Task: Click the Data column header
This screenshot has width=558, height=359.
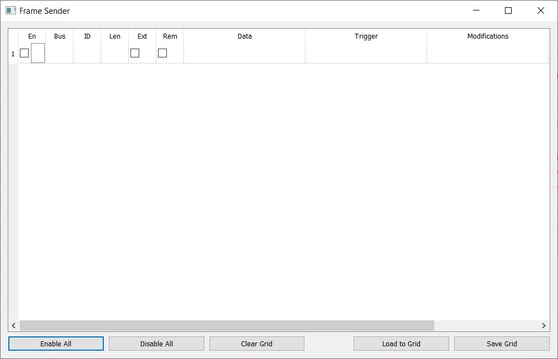Action: [244, 36]
